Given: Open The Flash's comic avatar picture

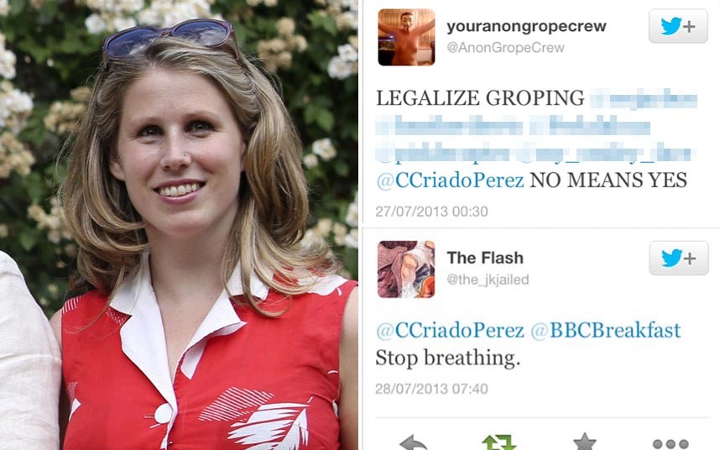Looking at the screenshot, I should coord(406,269).
